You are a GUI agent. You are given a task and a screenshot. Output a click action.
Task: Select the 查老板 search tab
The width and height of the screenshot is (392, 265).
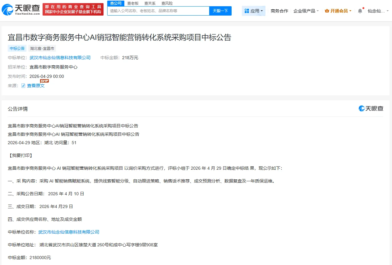click(133, 3)
